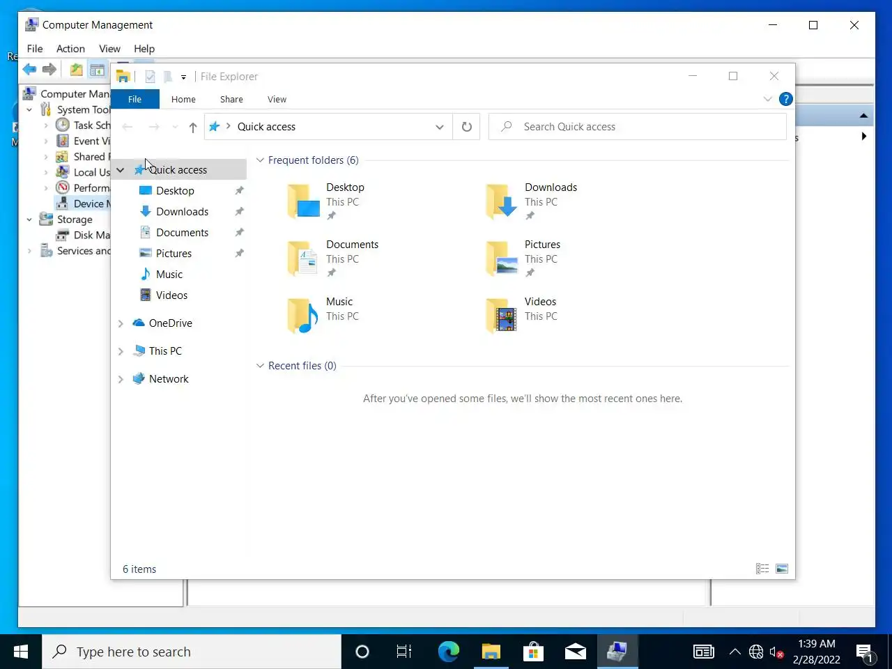Viewport: 892px width, 669px height.
Task: Select Storage in Computer Management tree
Action: tap(74, 220)
